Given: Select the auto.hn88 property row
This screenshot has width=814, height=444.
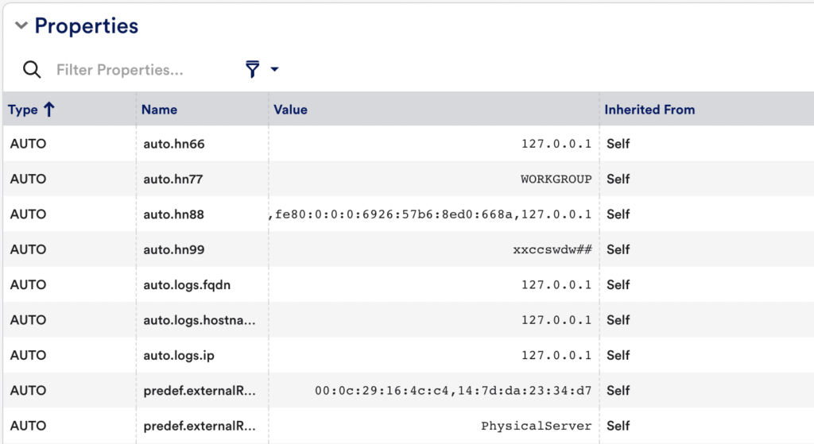Looking at the screenshot, I should pyautogui.click(x=408, y=214).
